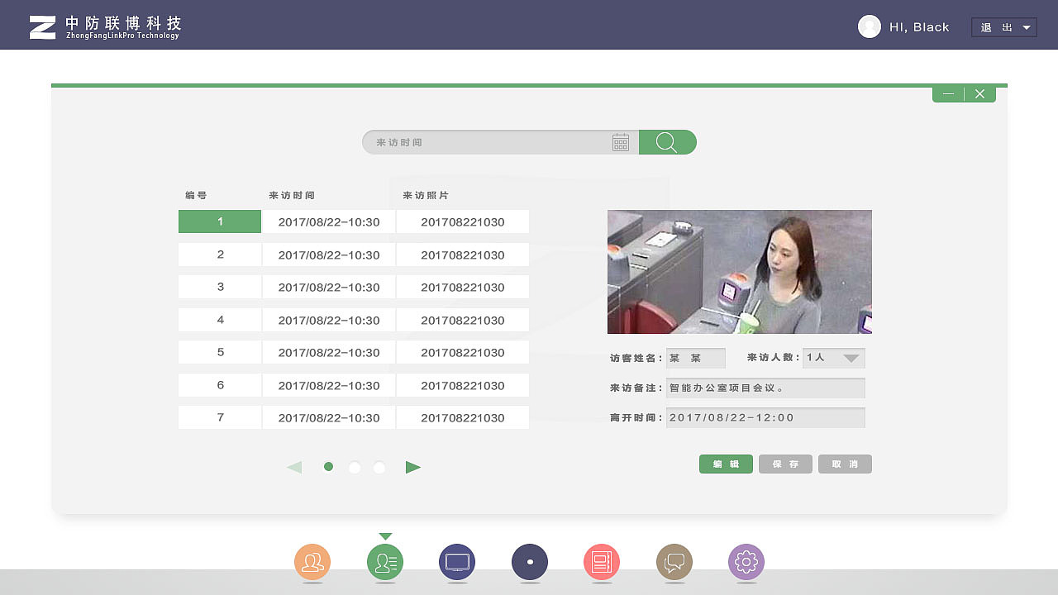Click the 取消 cancel button
Viewport: 1058px width, 595px height.
pyautogui.click(x=845, y=464)
